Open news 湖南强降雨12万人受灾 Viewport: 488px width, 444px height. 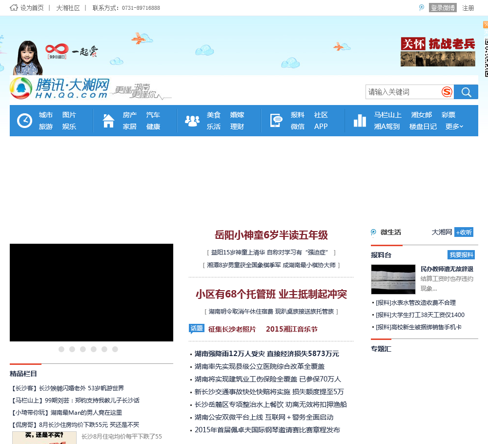point(267,354)
